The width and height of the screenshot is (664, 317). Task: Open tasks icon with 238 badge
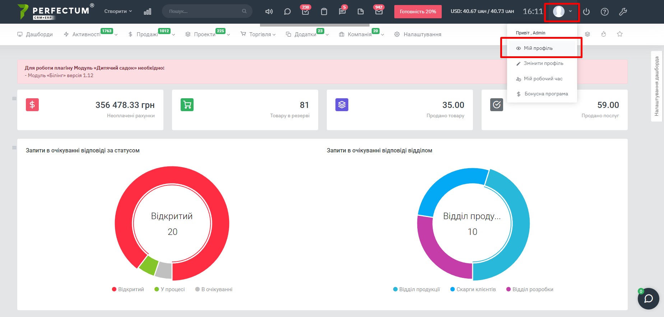(x=305, y=11)
